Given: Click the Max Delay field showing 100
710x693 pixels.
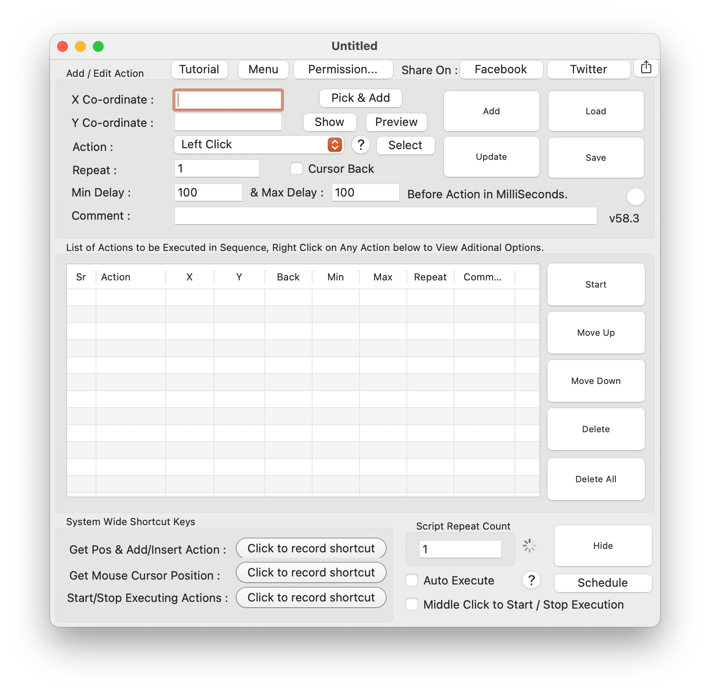Looking at the screenshot, I should [366, 192].
